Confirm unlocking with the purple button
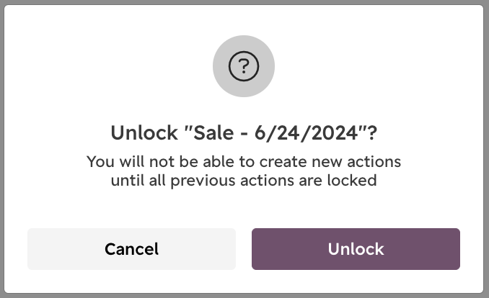The height and width of the screenshot is (298, 489). (x=356, y=249)
